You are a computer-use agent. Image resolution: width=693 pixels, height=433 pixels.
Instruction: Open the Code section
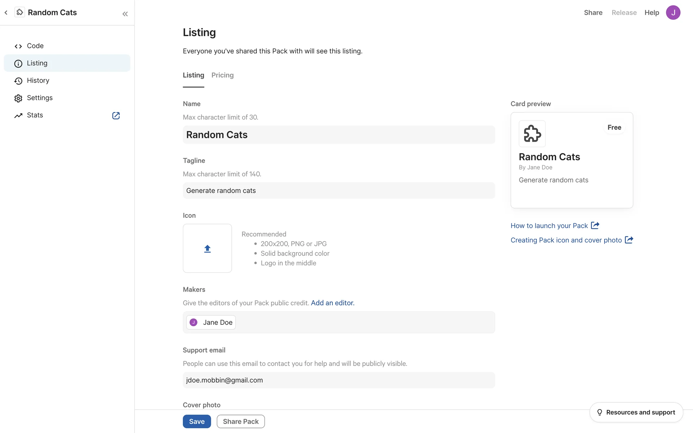point(35,46)
